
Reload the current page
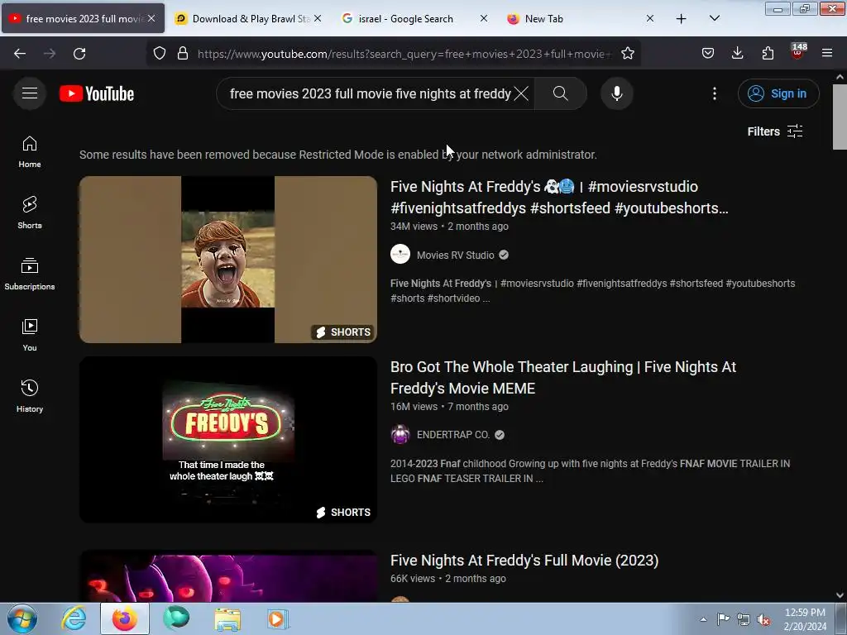(x=79, y=54)
